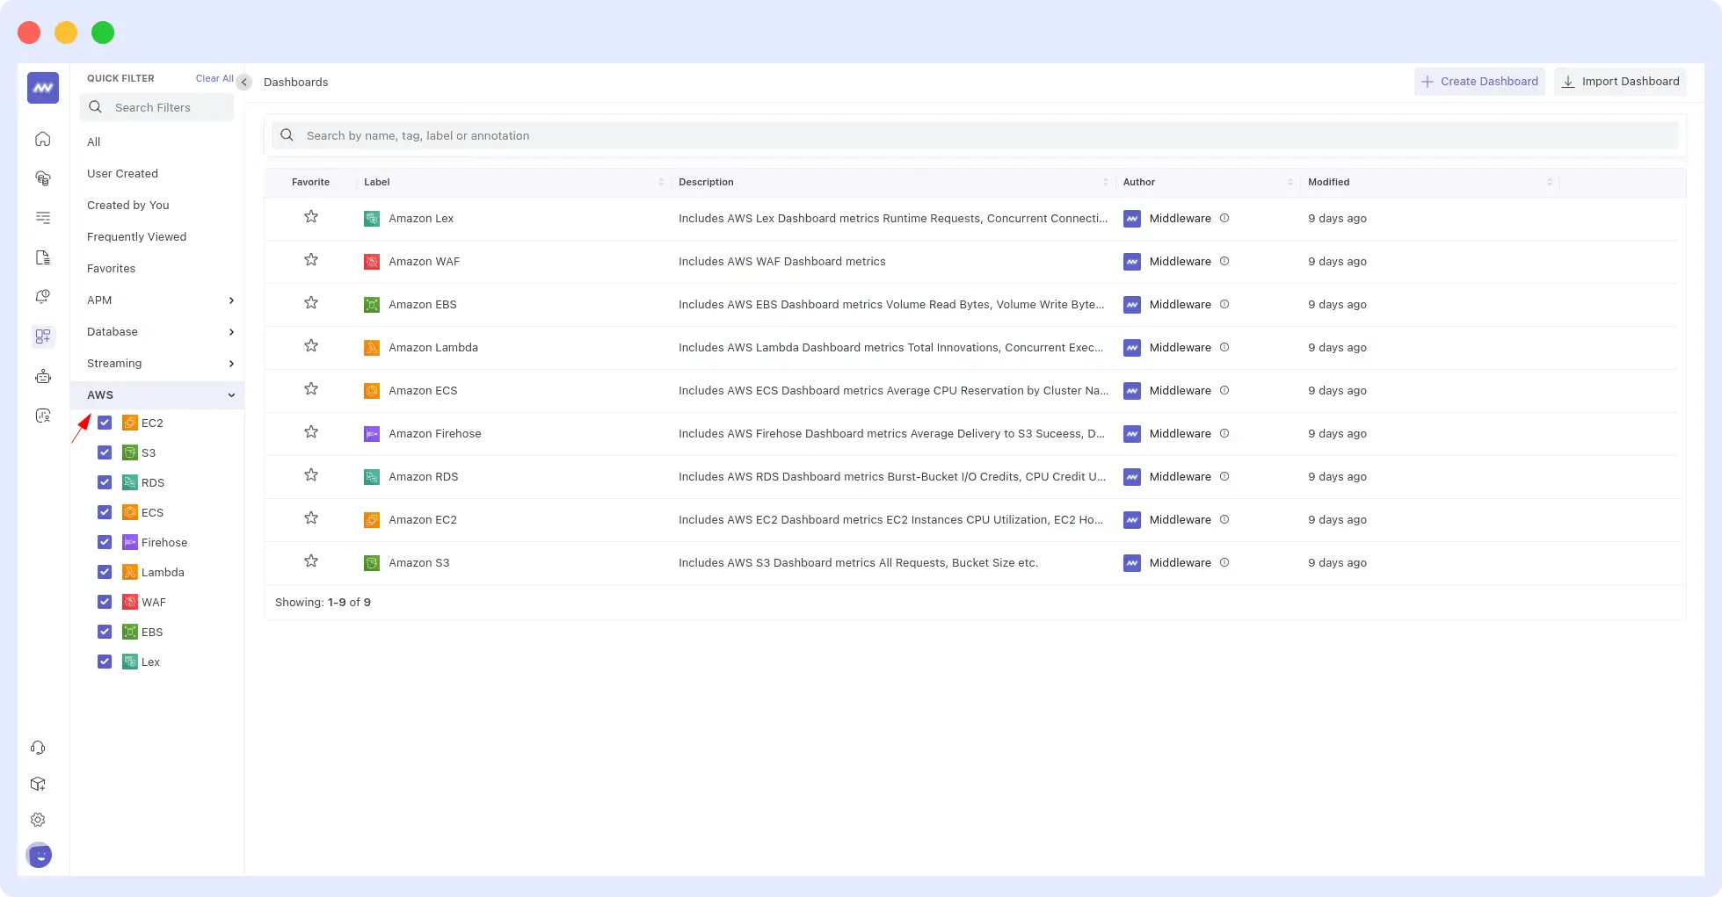The image size is (1722, 897).
Task: Uncheck the EBS filter checkbox
Action: pyautogui.click(x=105, y=632)
